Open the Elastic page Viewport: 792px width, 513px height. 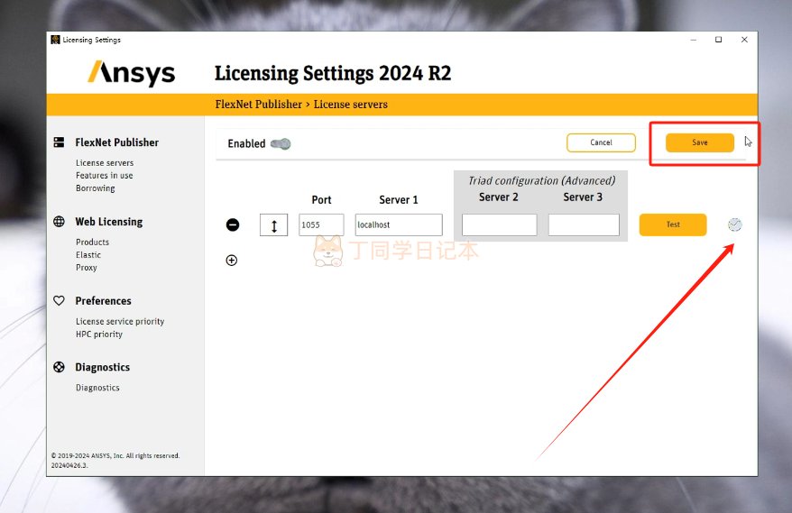pos(88,254)
